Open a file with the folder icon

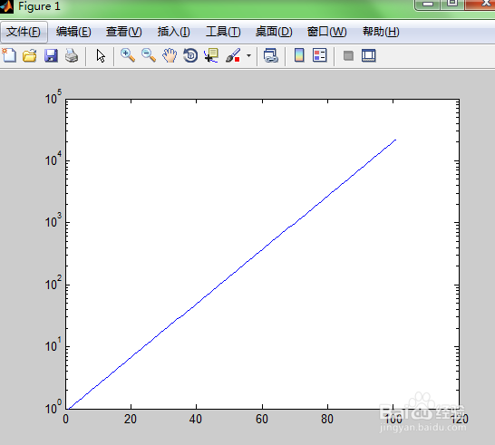(x=30, y=56)
